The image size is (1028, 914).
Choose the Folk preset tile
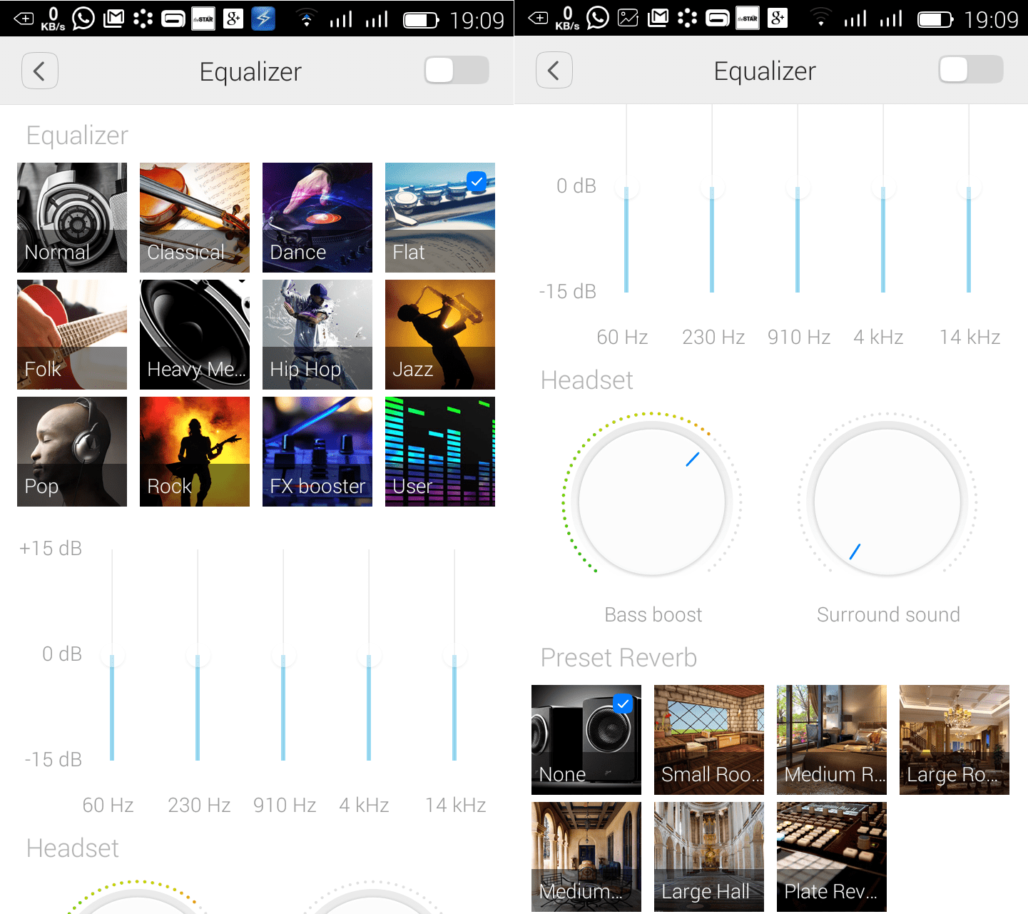tap(72, 335)
